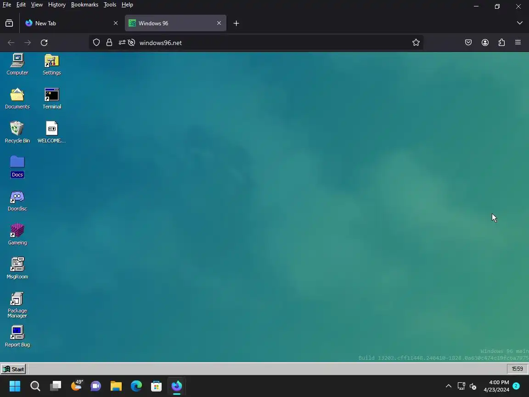
Task: Select the blue Docs folder
Action: (17, 166)
